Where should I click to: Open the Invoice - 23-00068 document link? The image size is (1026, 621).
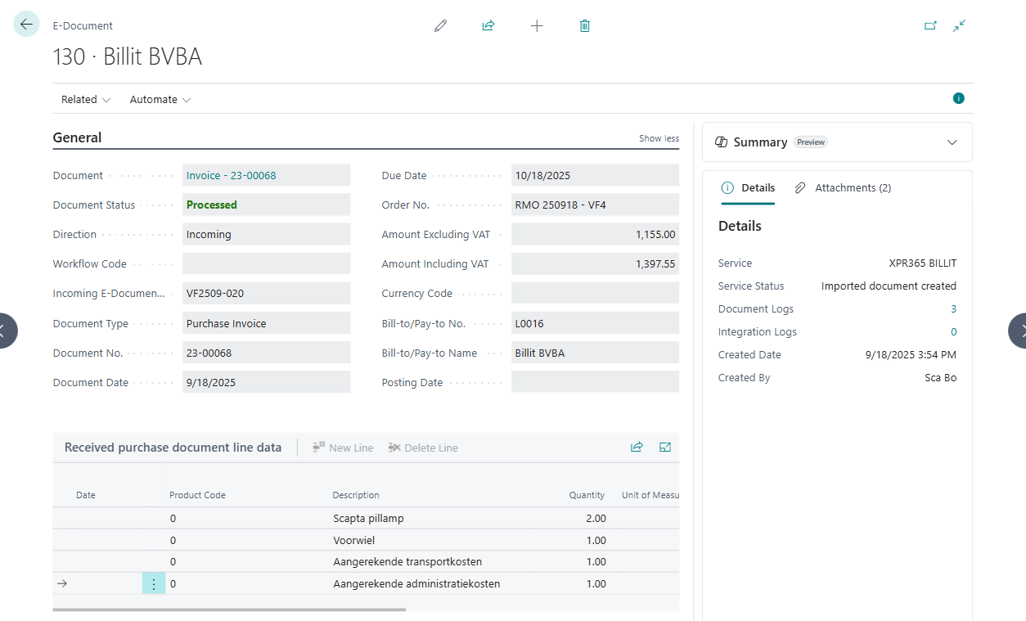pos(230,175)
